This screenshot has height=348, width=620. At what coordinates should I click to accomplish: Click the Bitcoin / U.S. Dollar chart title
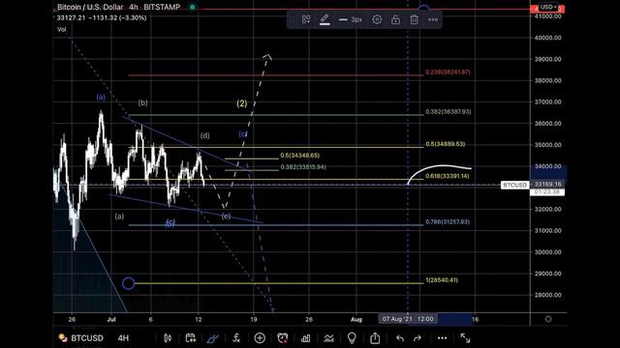[x=91, y=7]
